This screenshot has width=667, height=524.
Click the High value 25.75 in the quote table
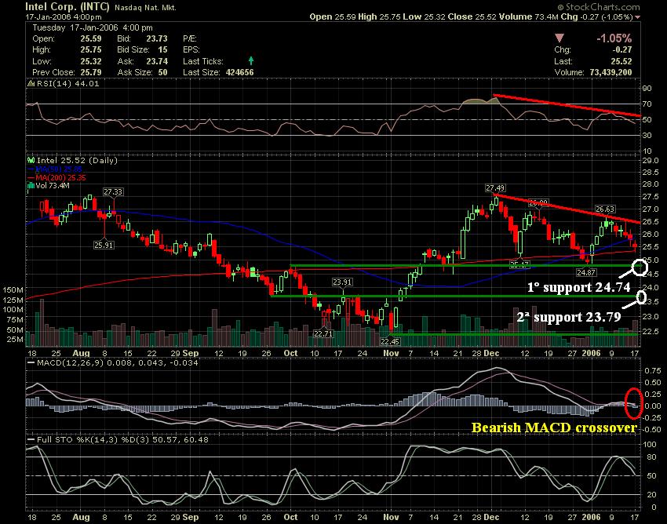click(91, 49)
